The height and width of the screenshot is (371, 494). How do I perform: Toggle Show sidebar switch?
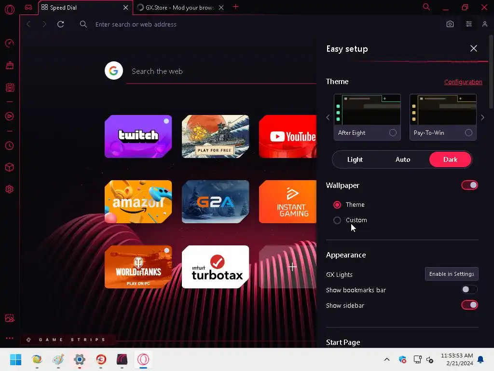(470, 305)
